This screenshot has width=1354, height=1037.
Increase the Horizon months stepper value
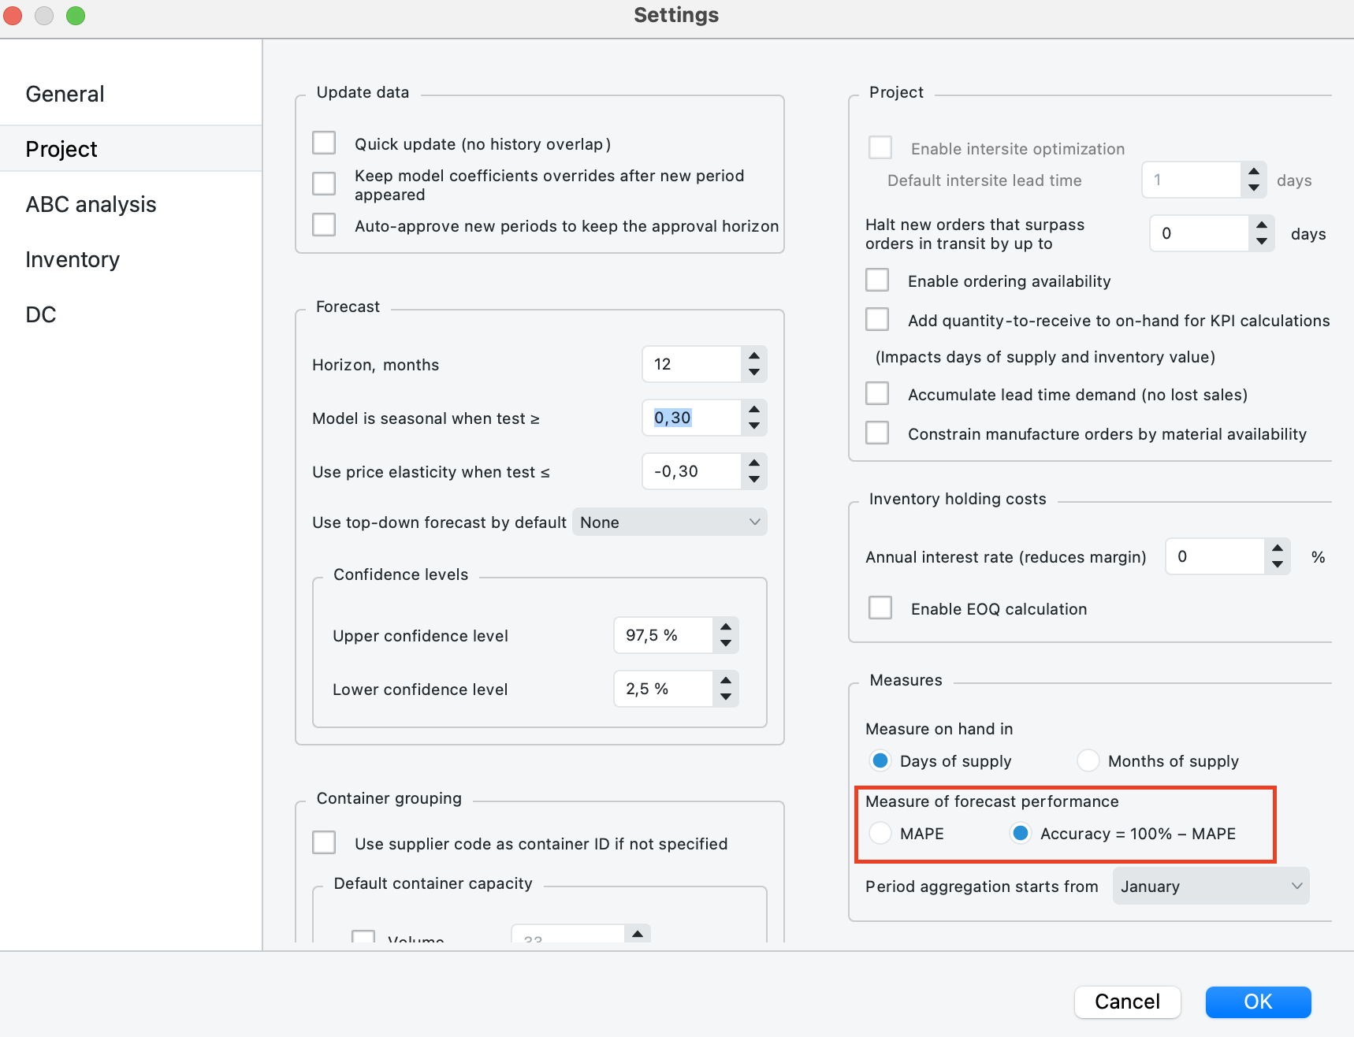[754, 356]
